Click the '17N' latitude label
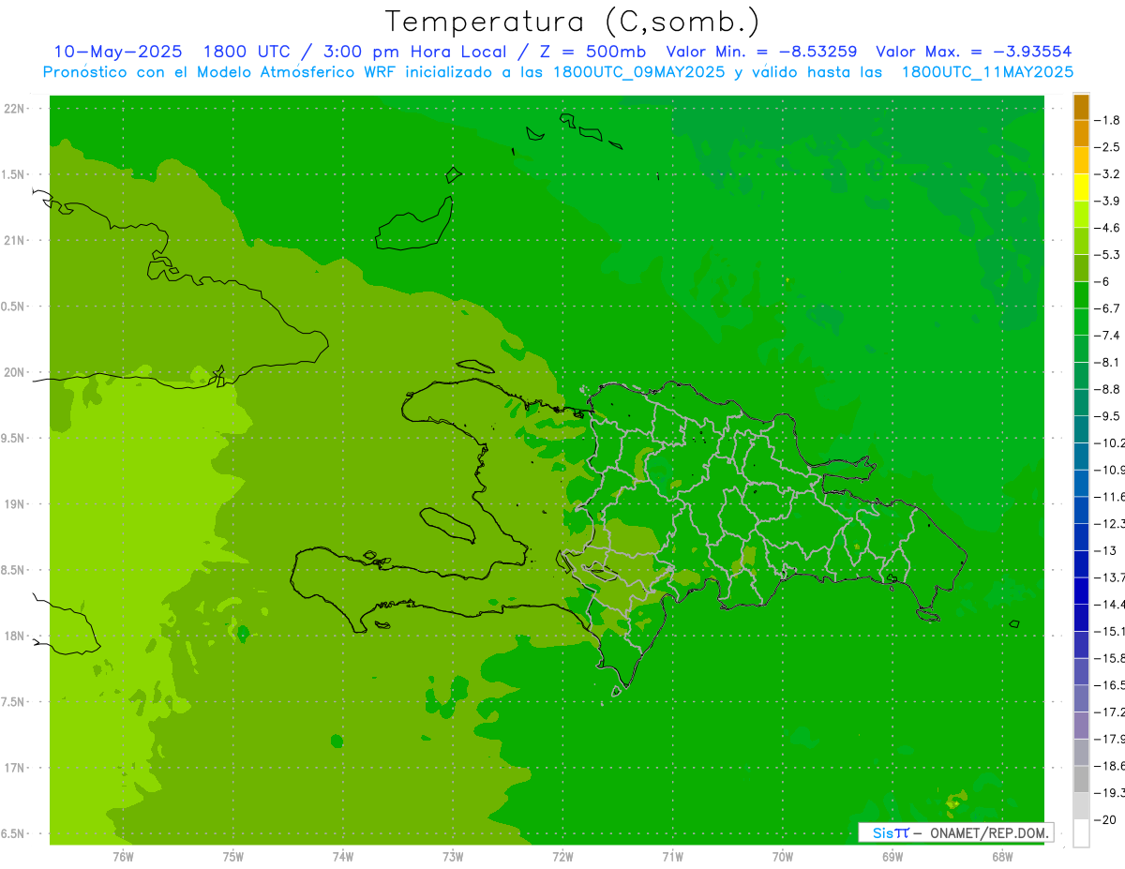The width and height of the screenshot is (1125, 869). [x=13, y=768]
